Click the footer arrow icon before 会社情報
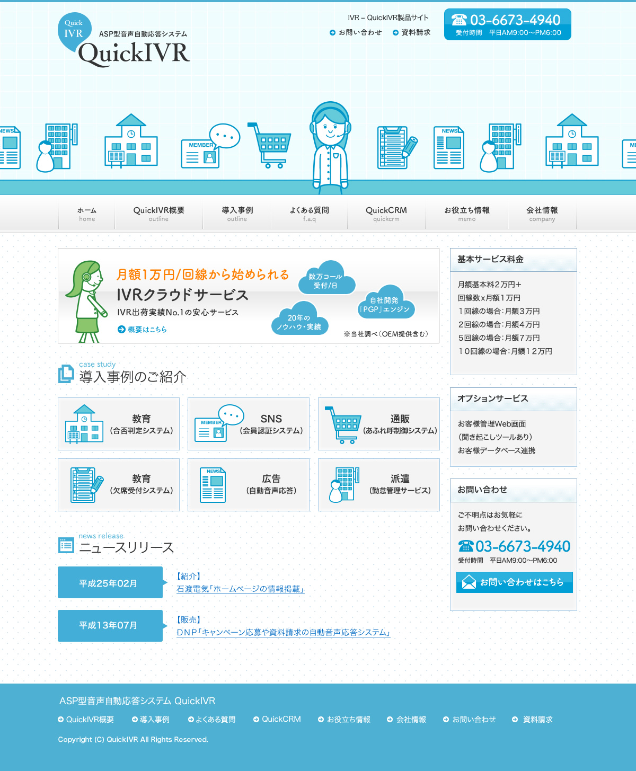The width and height of the screenshot is (636, 771). (x=390, y=720)
